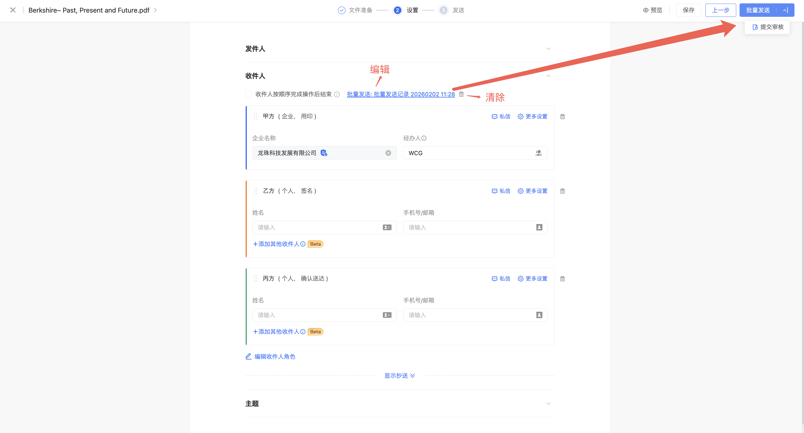Enable 收件人按顺序完成操作后结束 checkbox
The image size is (804, 433).
tap(248, 94)
